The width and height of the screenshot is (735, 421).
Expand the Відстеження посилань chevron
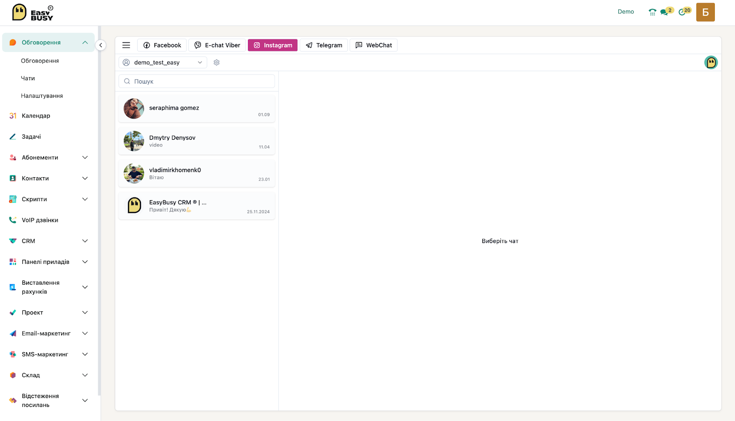pos(85,400)
